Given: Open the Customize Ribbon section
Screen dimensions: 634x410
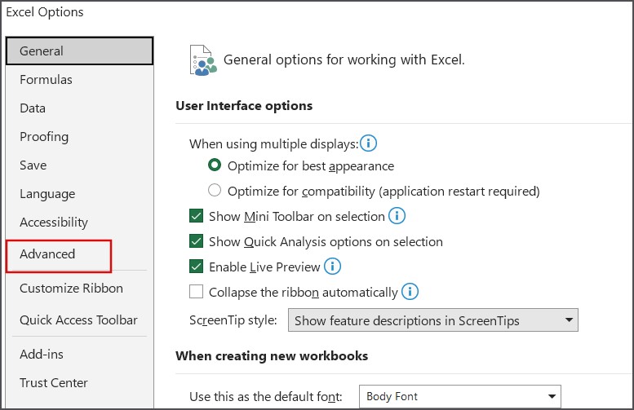Looking at the screenshot, I should pos(71,289).
